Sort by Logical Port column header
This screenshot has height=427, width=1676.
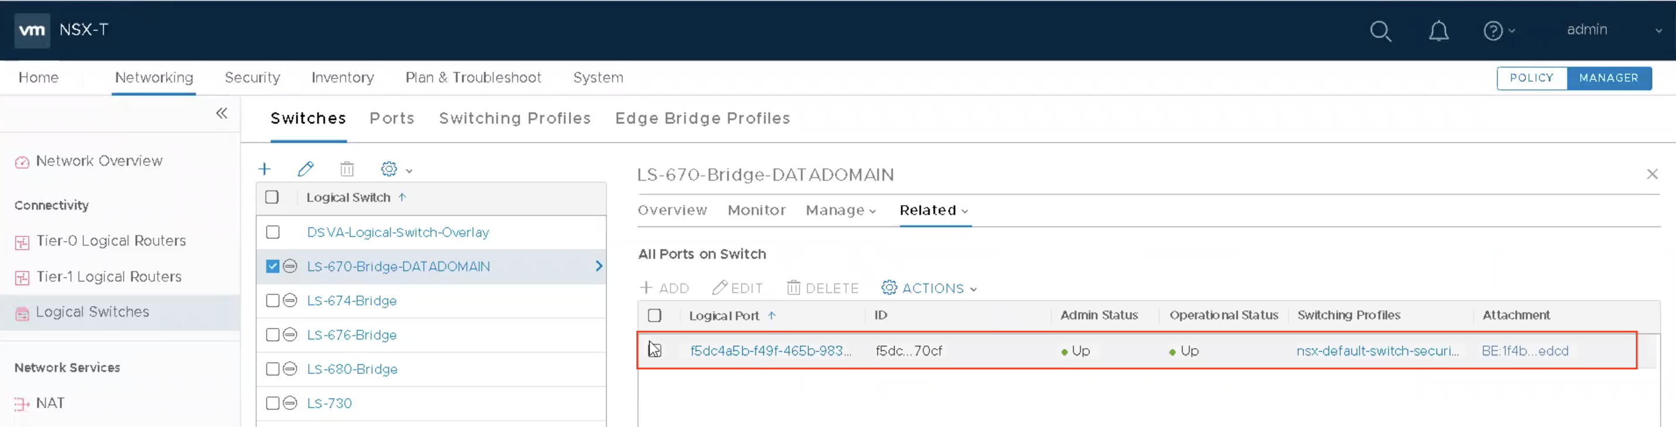pos(724,316)
